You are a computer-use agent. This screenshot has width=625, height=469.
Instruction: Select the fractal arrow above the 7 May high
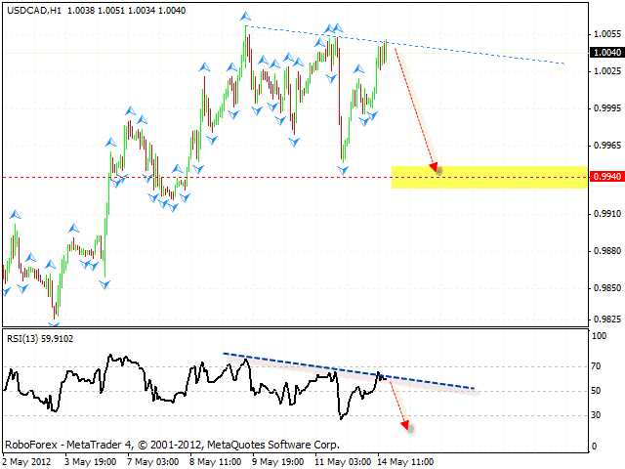pyautogui.click(x=128, y=110)
